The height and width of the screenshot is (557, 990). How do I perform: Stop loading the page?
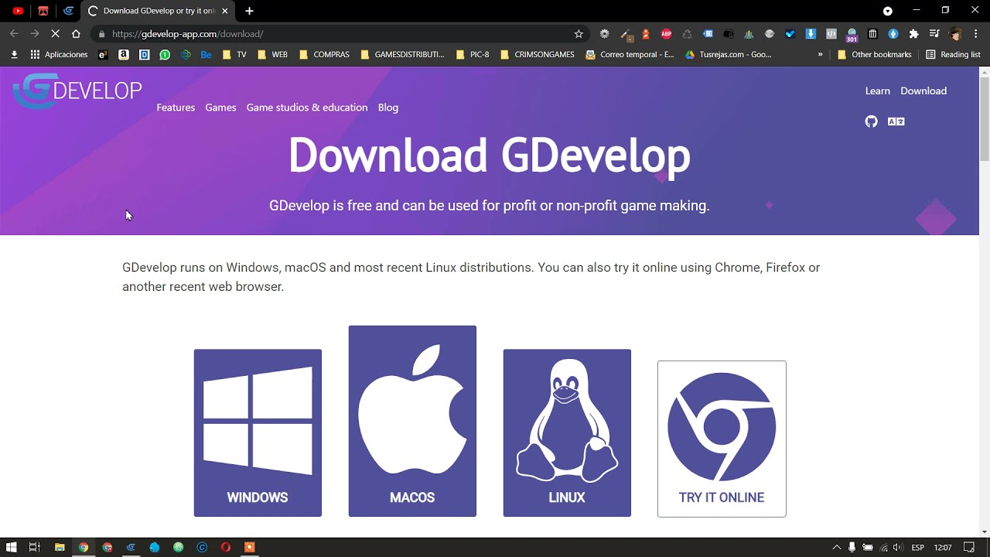(55, 34)
